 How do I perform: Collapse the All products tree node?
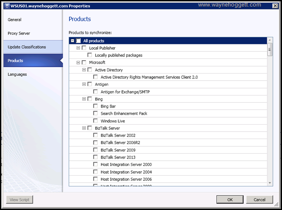tap(72, 41)
